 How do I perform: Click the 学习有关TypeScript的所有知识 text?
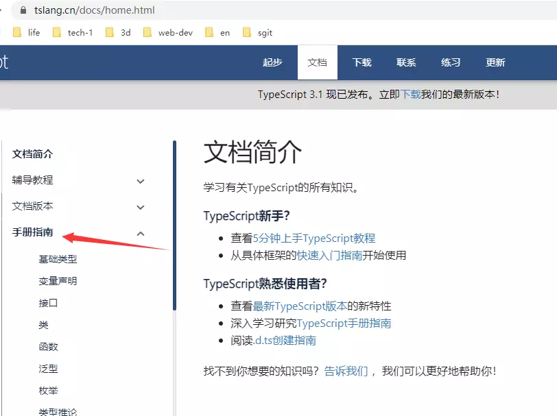click(281, 187)
